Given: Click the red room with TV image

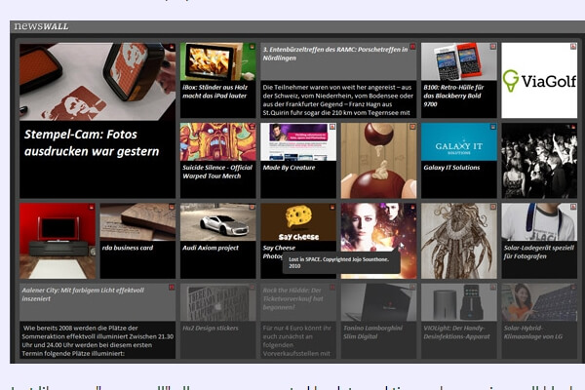Looking at the screenshot, I should pos(58,241).
